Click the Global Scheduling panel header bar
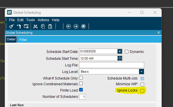 click(83, 33)
